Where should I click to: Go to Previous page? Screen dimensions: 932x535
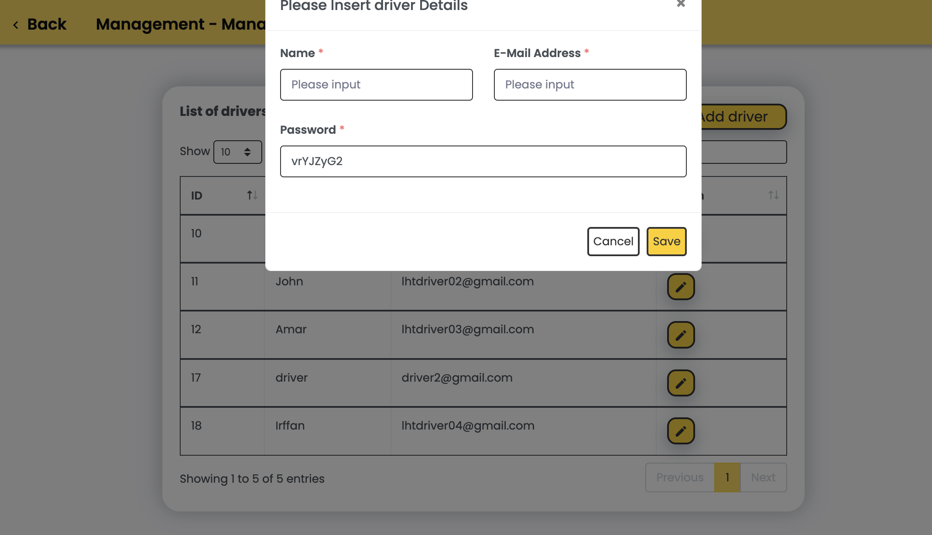point(680,477)
